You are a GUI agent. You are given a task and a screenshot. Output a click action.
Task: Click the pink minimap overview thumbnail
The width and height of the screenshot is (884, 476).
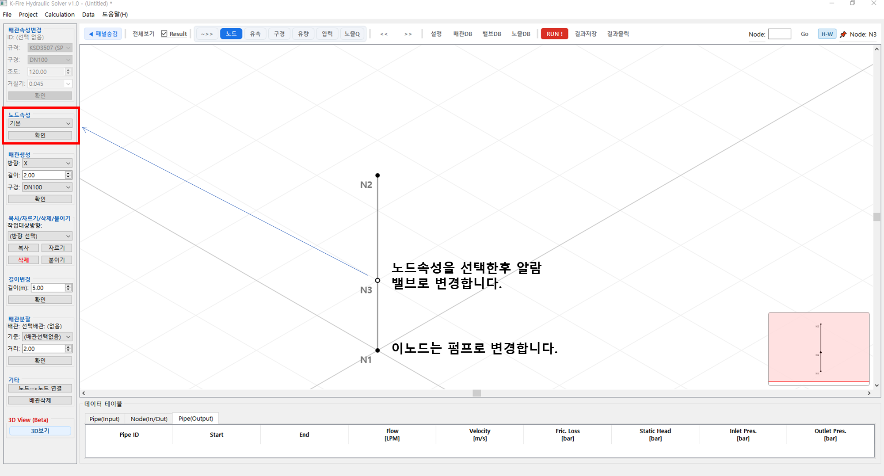(819, 348)
